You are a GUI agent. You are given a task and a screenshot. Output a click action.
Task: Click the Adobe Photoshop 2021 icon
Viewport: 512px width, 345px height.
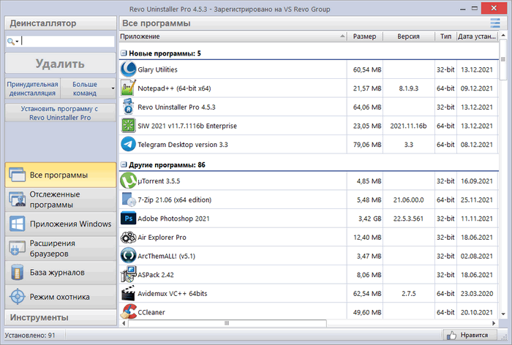tap(128, 219)
